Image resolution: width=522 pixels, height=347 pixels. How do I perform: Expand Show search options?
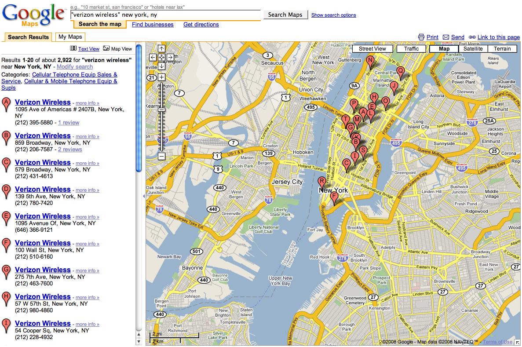[x=333, y=15]
